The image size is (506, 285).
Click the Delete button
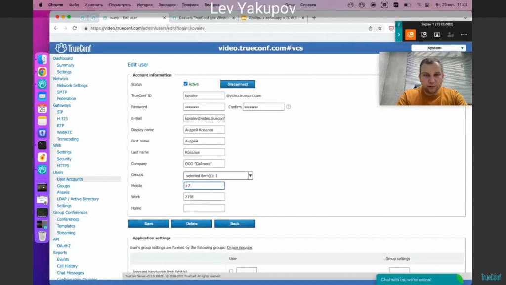[x=192, y=224]
